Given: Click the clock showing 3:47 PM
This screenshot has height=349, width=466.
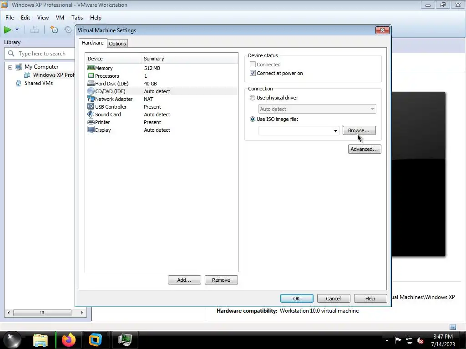Looking at the screenshot, I should [x=443, y=337].
